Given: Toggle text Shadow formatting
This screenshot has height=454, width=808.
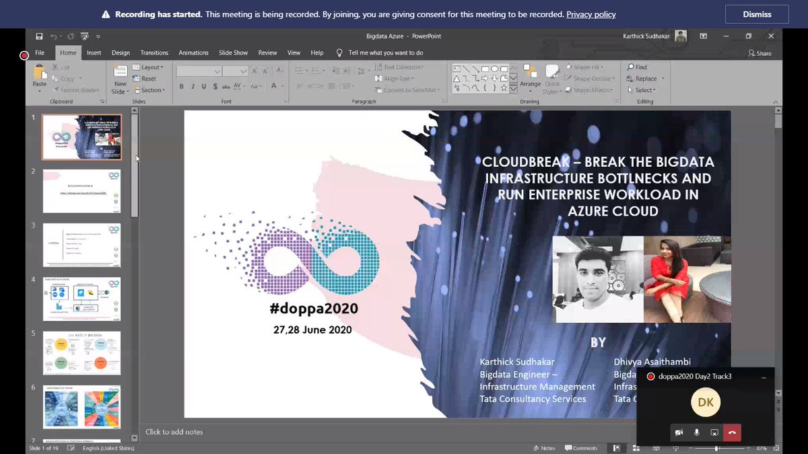Looking at the screenshot, I should click(x=214, y=86).
